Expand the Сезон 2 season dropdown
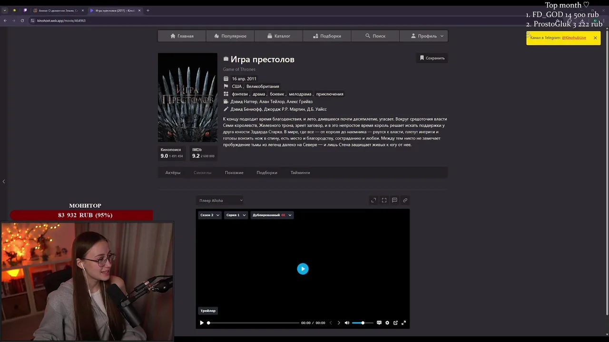 point(210,215)
